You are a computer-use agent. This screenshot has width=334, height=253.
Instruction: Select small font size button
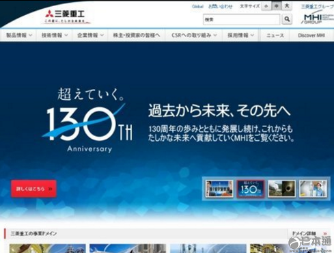[x=266, y=6]
